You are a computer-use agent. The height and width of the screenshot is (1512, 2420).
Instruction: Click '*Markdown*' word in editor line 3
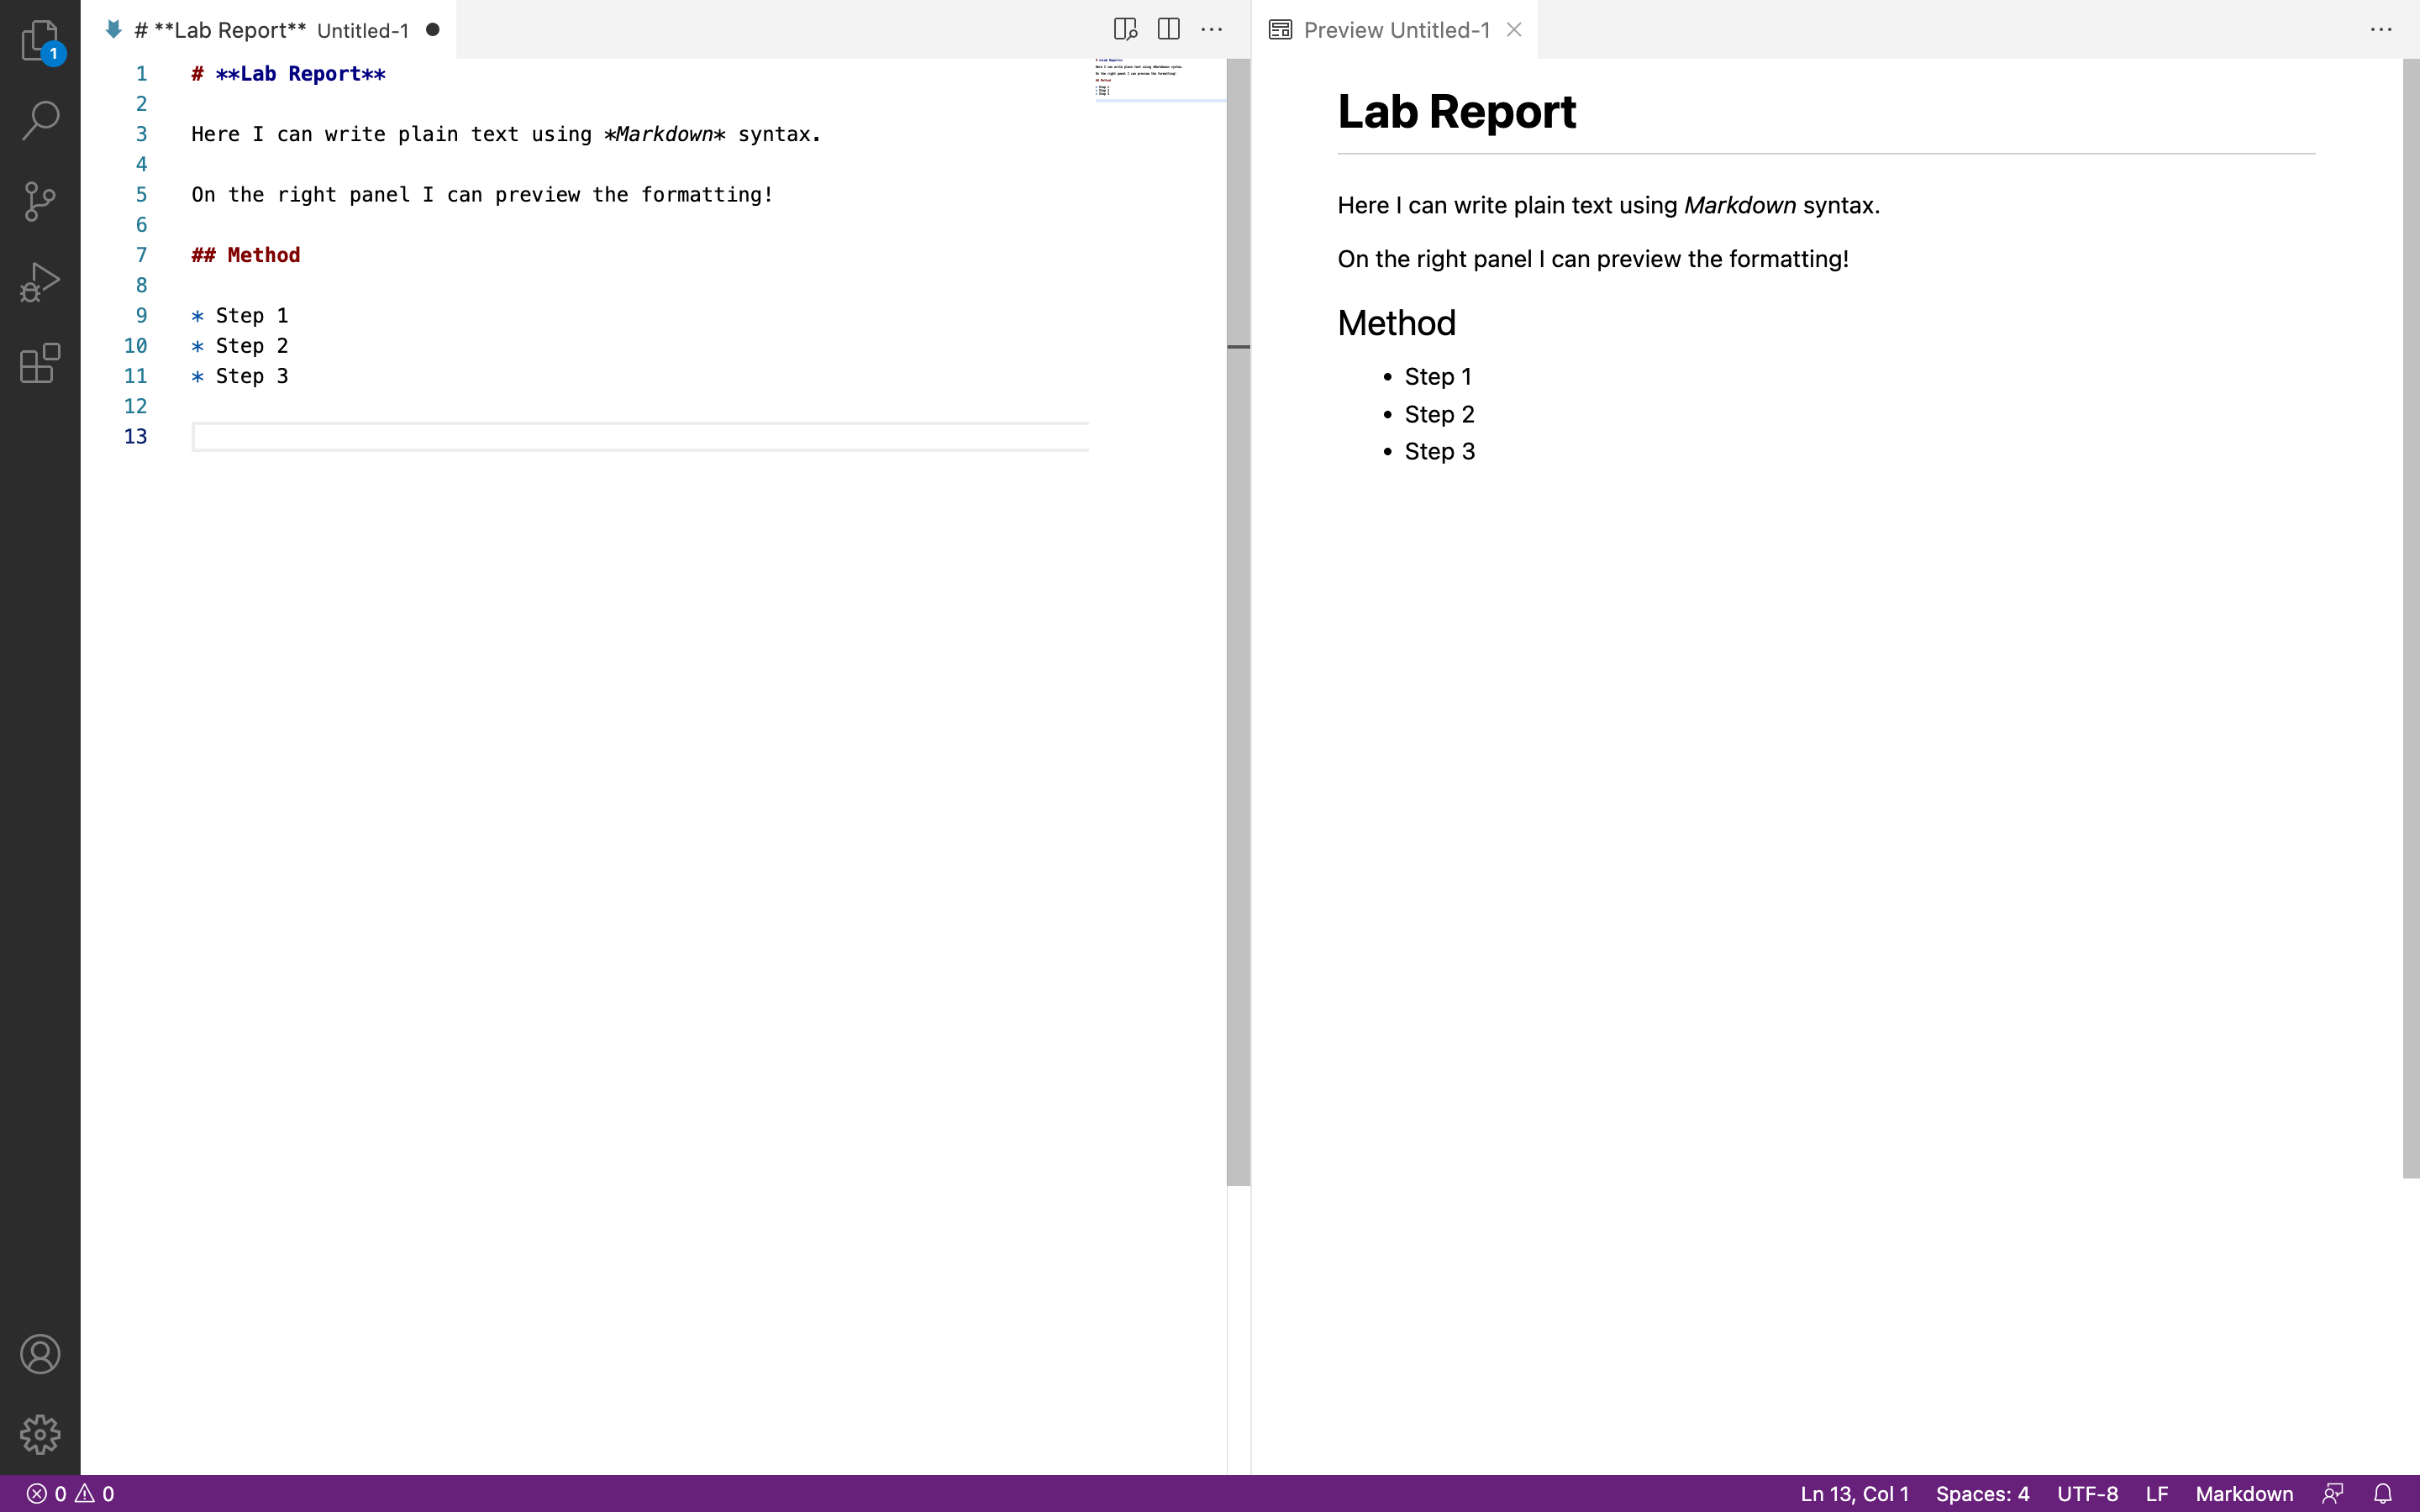(x=665, y=134)
